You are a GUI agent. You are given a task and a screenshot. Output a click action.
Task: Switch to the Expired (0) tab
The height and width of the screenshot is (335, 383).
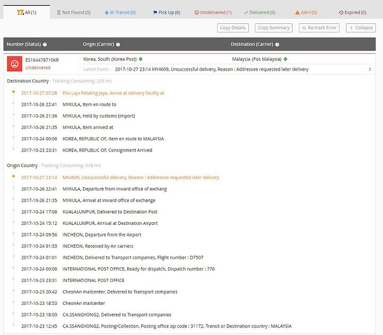point(353,12)
